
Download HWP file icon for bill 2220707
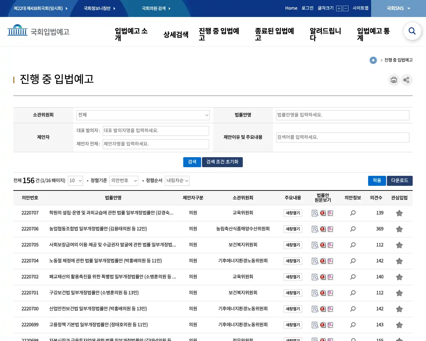(x=323, y=213)
